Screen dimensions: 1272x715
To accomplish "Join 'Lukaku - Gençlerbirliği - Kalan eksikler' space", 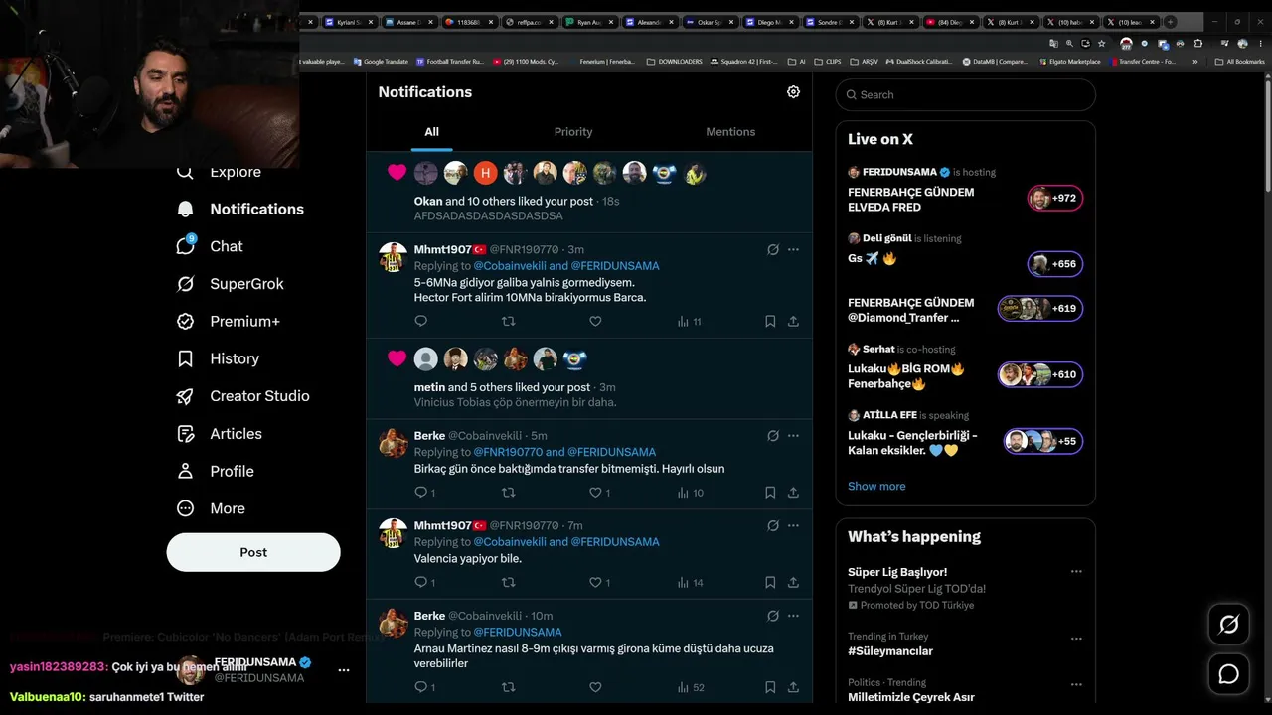I will point(965,436).
